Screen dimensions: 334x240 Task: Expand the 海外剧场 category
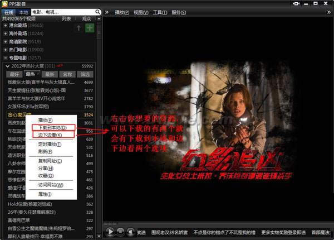tap(6, 33)
